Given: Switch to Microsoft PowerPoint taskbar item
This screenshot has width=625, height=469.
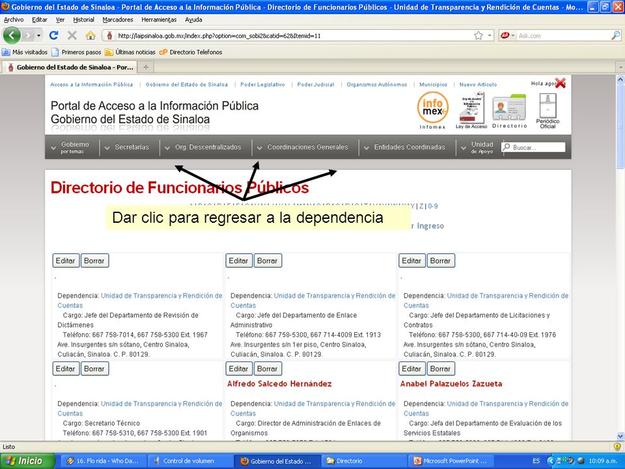Looking at the screenshot, I should coord(450,461).
